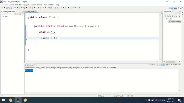Click the Next Annotation toolbar icon
Viewport: 184px width, 103px height.
pyautogui.click(x=61, y=8)
